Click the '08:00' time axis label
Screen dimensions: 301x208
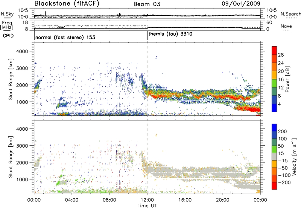109,200
